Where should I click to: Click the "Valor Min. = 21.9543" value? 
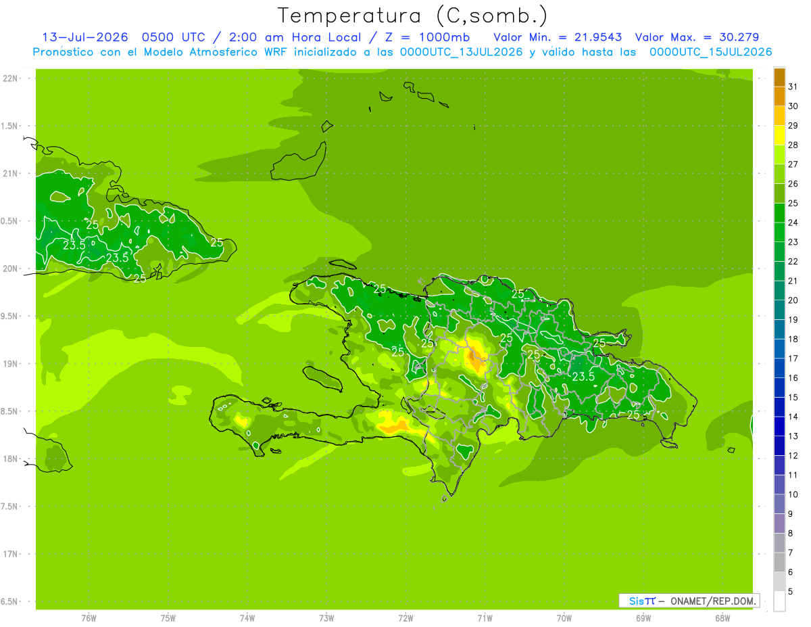[x=558, y=37]
